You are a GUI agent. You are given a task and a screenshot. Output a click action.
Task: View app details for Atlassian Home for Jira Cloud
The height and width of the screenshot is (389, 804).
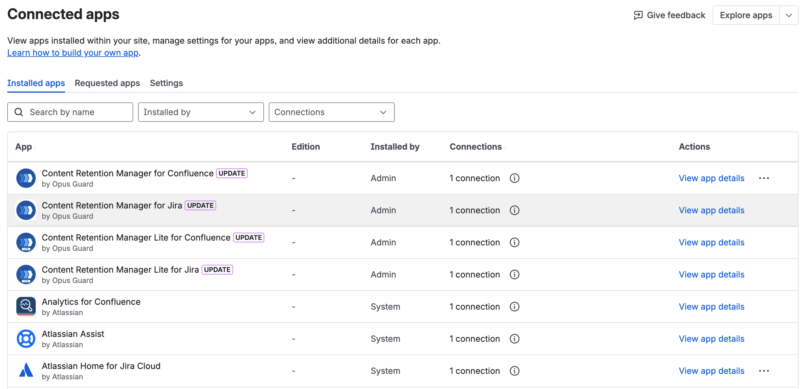pyautogui.click(x=711, y=371)
